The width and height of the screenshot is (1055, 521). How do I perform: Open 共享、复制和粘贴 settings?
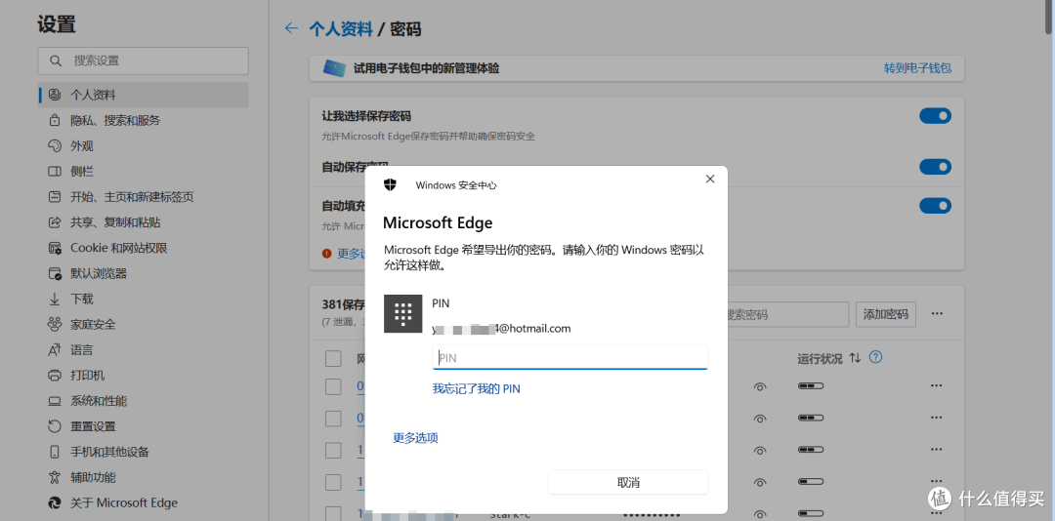coord(144,222)
